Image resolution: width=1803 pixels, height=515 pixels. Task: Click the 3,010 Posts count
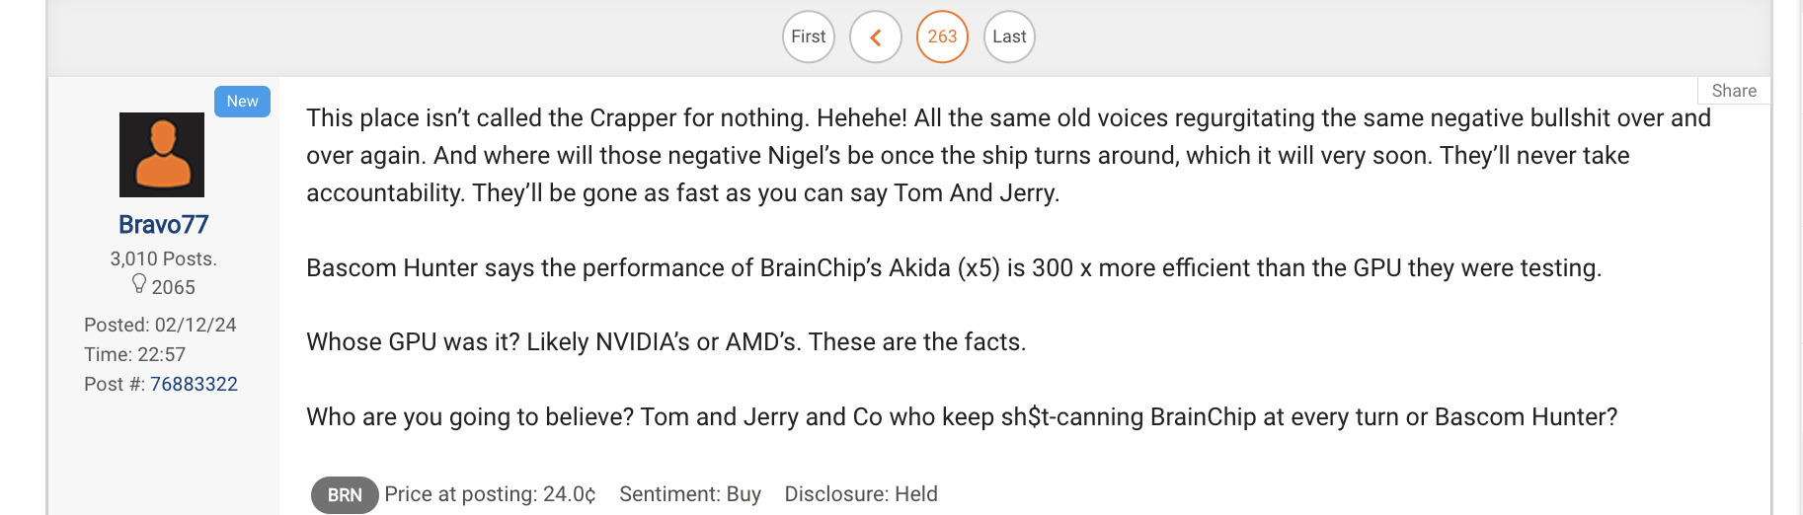(x=163, y=258)
